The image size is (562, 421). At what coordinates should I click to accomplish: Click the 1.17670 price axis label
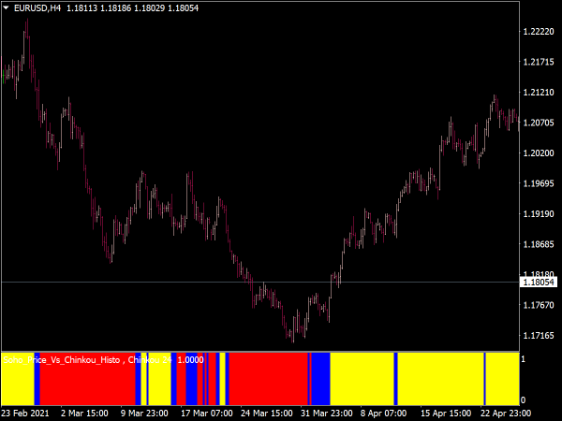click(539, 305)
